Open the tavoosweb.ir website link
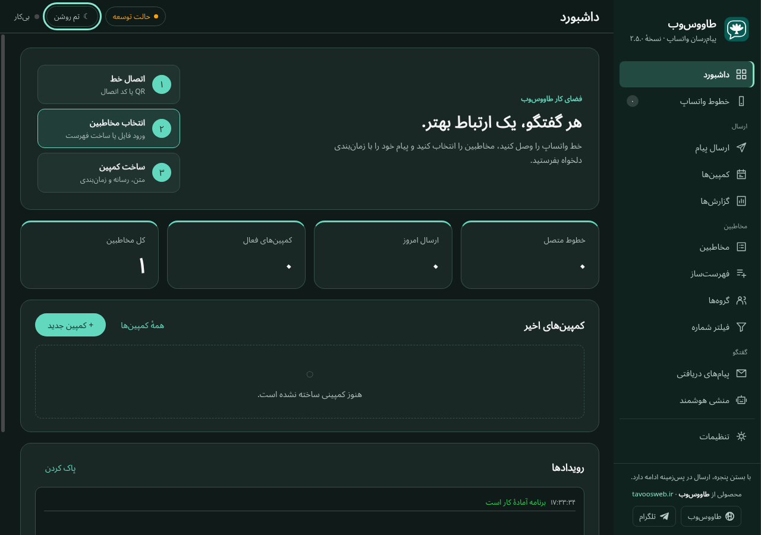The image size is (761, 535). (x=653, y=494)
